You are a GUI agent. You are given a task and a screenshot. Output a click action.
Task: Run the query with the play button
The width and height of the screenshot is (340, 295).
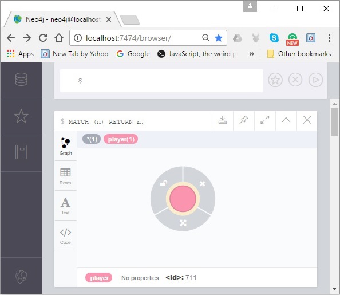[x=315, y=80]
